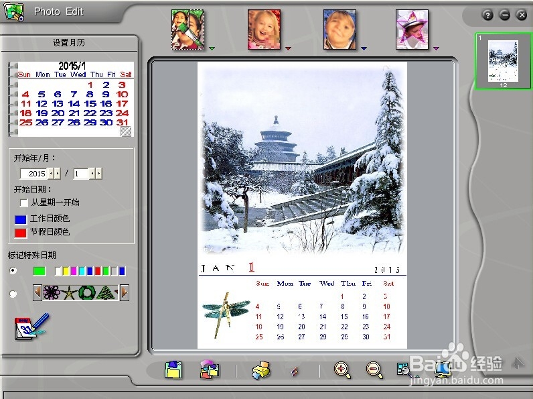Select the purple flower marker symbol
The width and height of the screenshot is (533, 399).
tap(52, 292)
